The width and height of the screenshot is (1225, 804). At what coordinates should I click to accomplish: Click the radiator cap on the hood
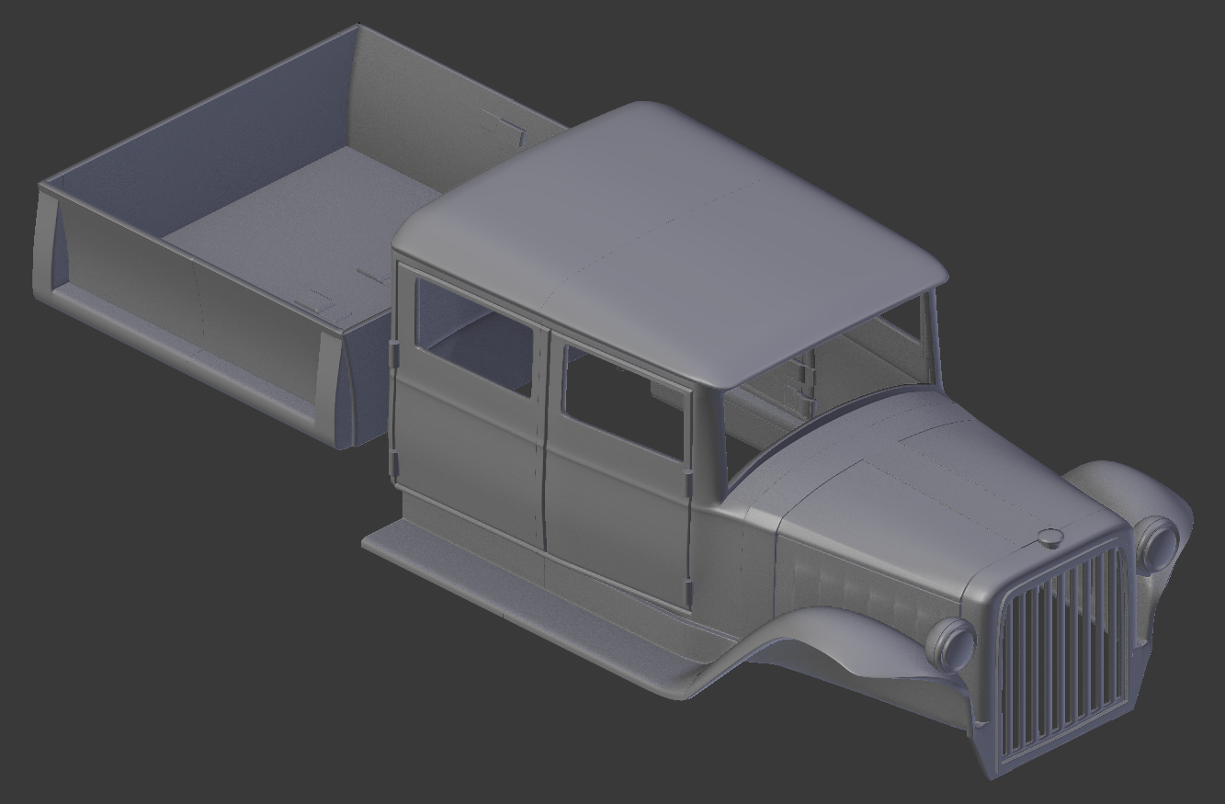1050,540
